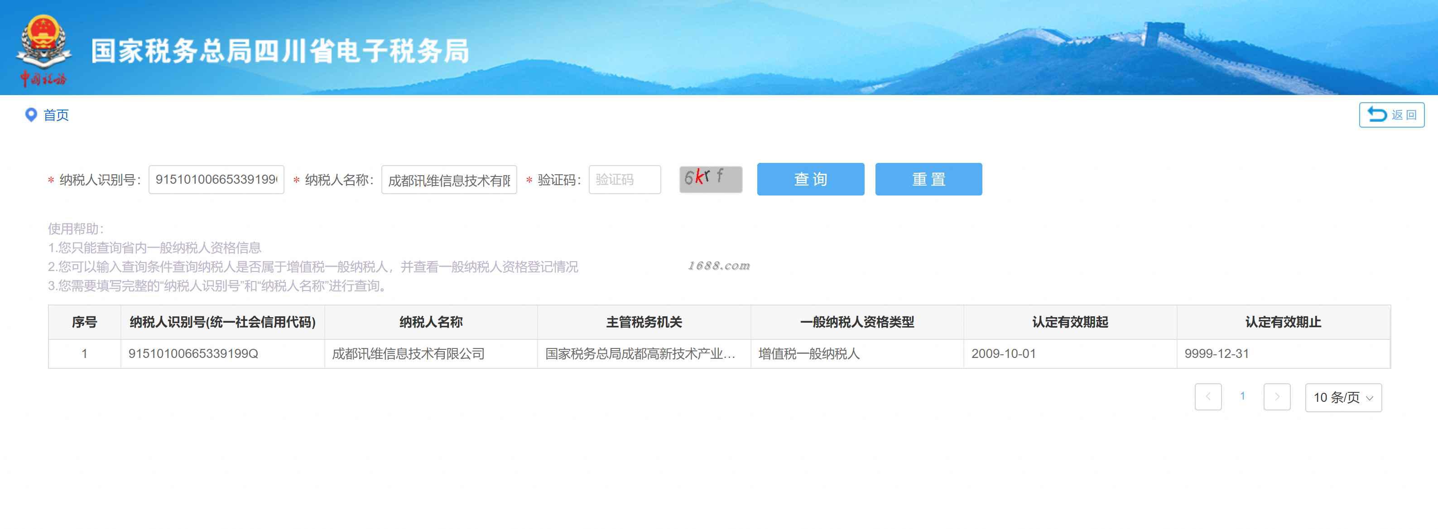Screen dimensions: 1438x529
Task: Click the 纳税人名称 column header
Action: [x=431, y=322]
